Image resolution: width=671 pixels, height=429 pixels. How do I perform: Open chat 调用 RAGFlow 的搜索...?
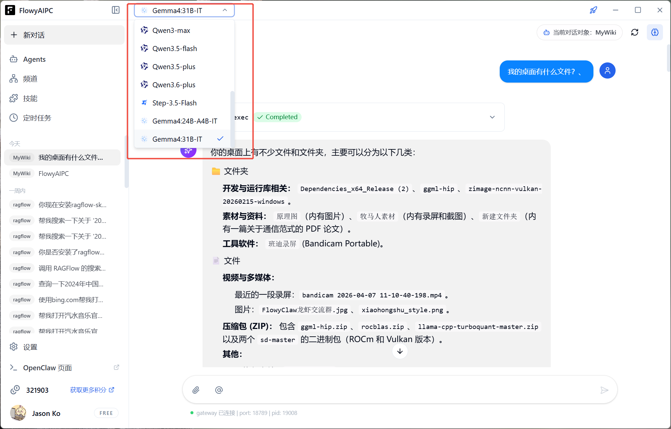[x=62, y=268]
